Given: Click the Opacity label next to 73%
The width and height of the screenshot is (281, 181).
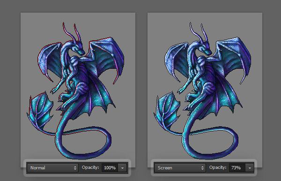Looking at the screenshot, I should (x=218, y=167).
